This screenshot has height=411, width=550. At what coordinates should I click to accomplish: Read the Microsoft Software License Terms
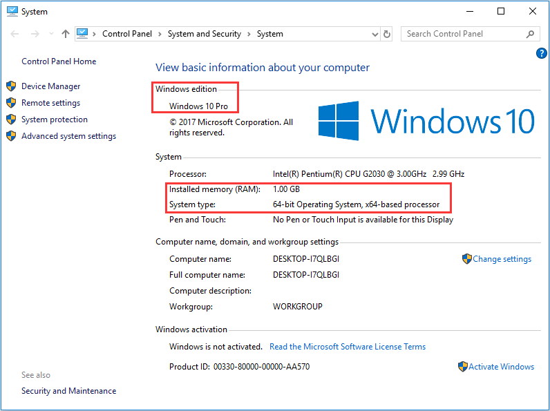pos(348,347)
